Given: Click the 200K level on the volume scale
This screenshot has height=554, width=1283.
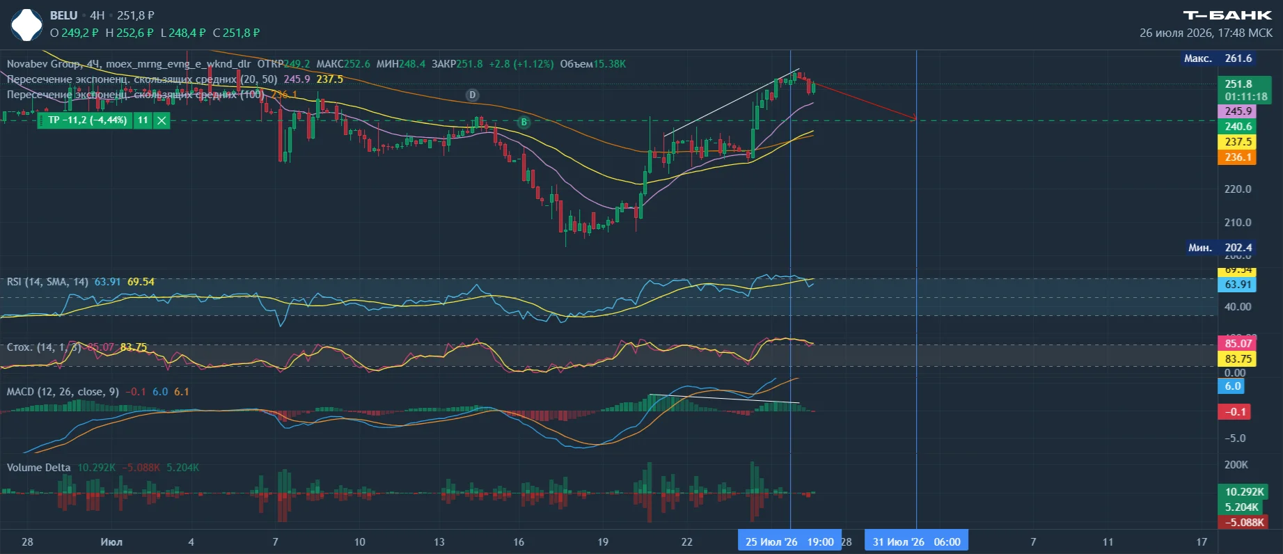Looking at the screenshot, I should [1236, 465].
